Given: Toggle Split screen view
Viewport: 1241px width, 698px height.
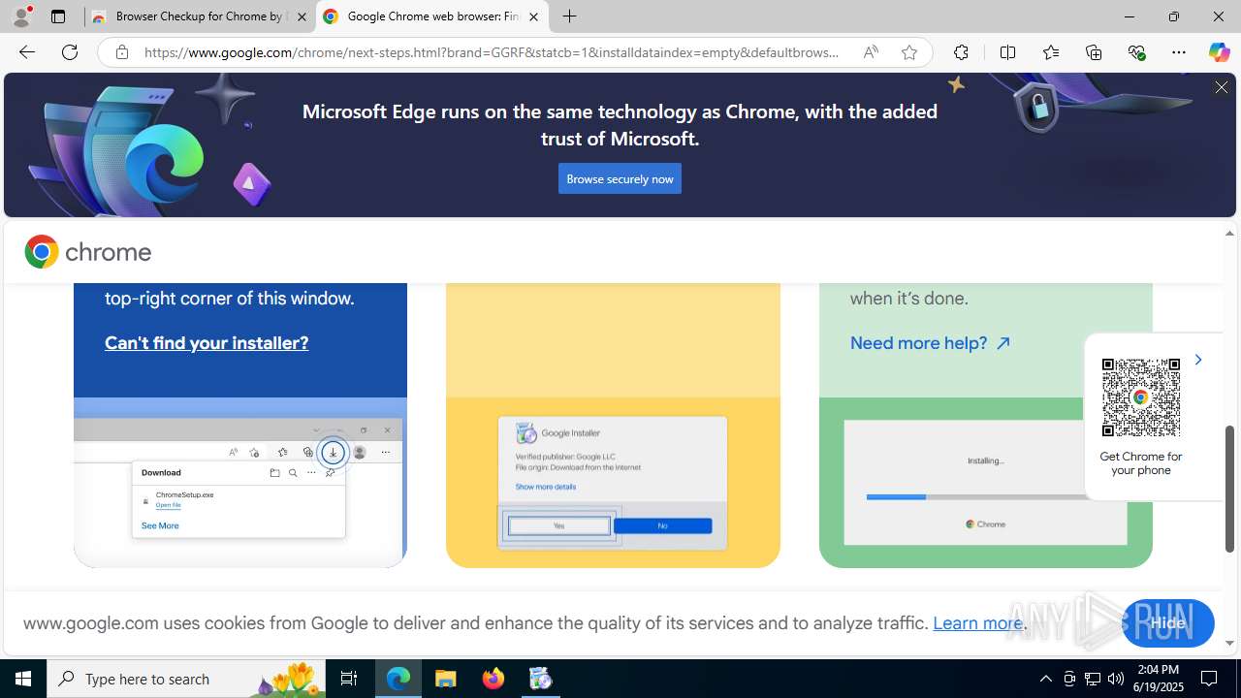Looking at the screenshot, I should (x=1007, y=52).
